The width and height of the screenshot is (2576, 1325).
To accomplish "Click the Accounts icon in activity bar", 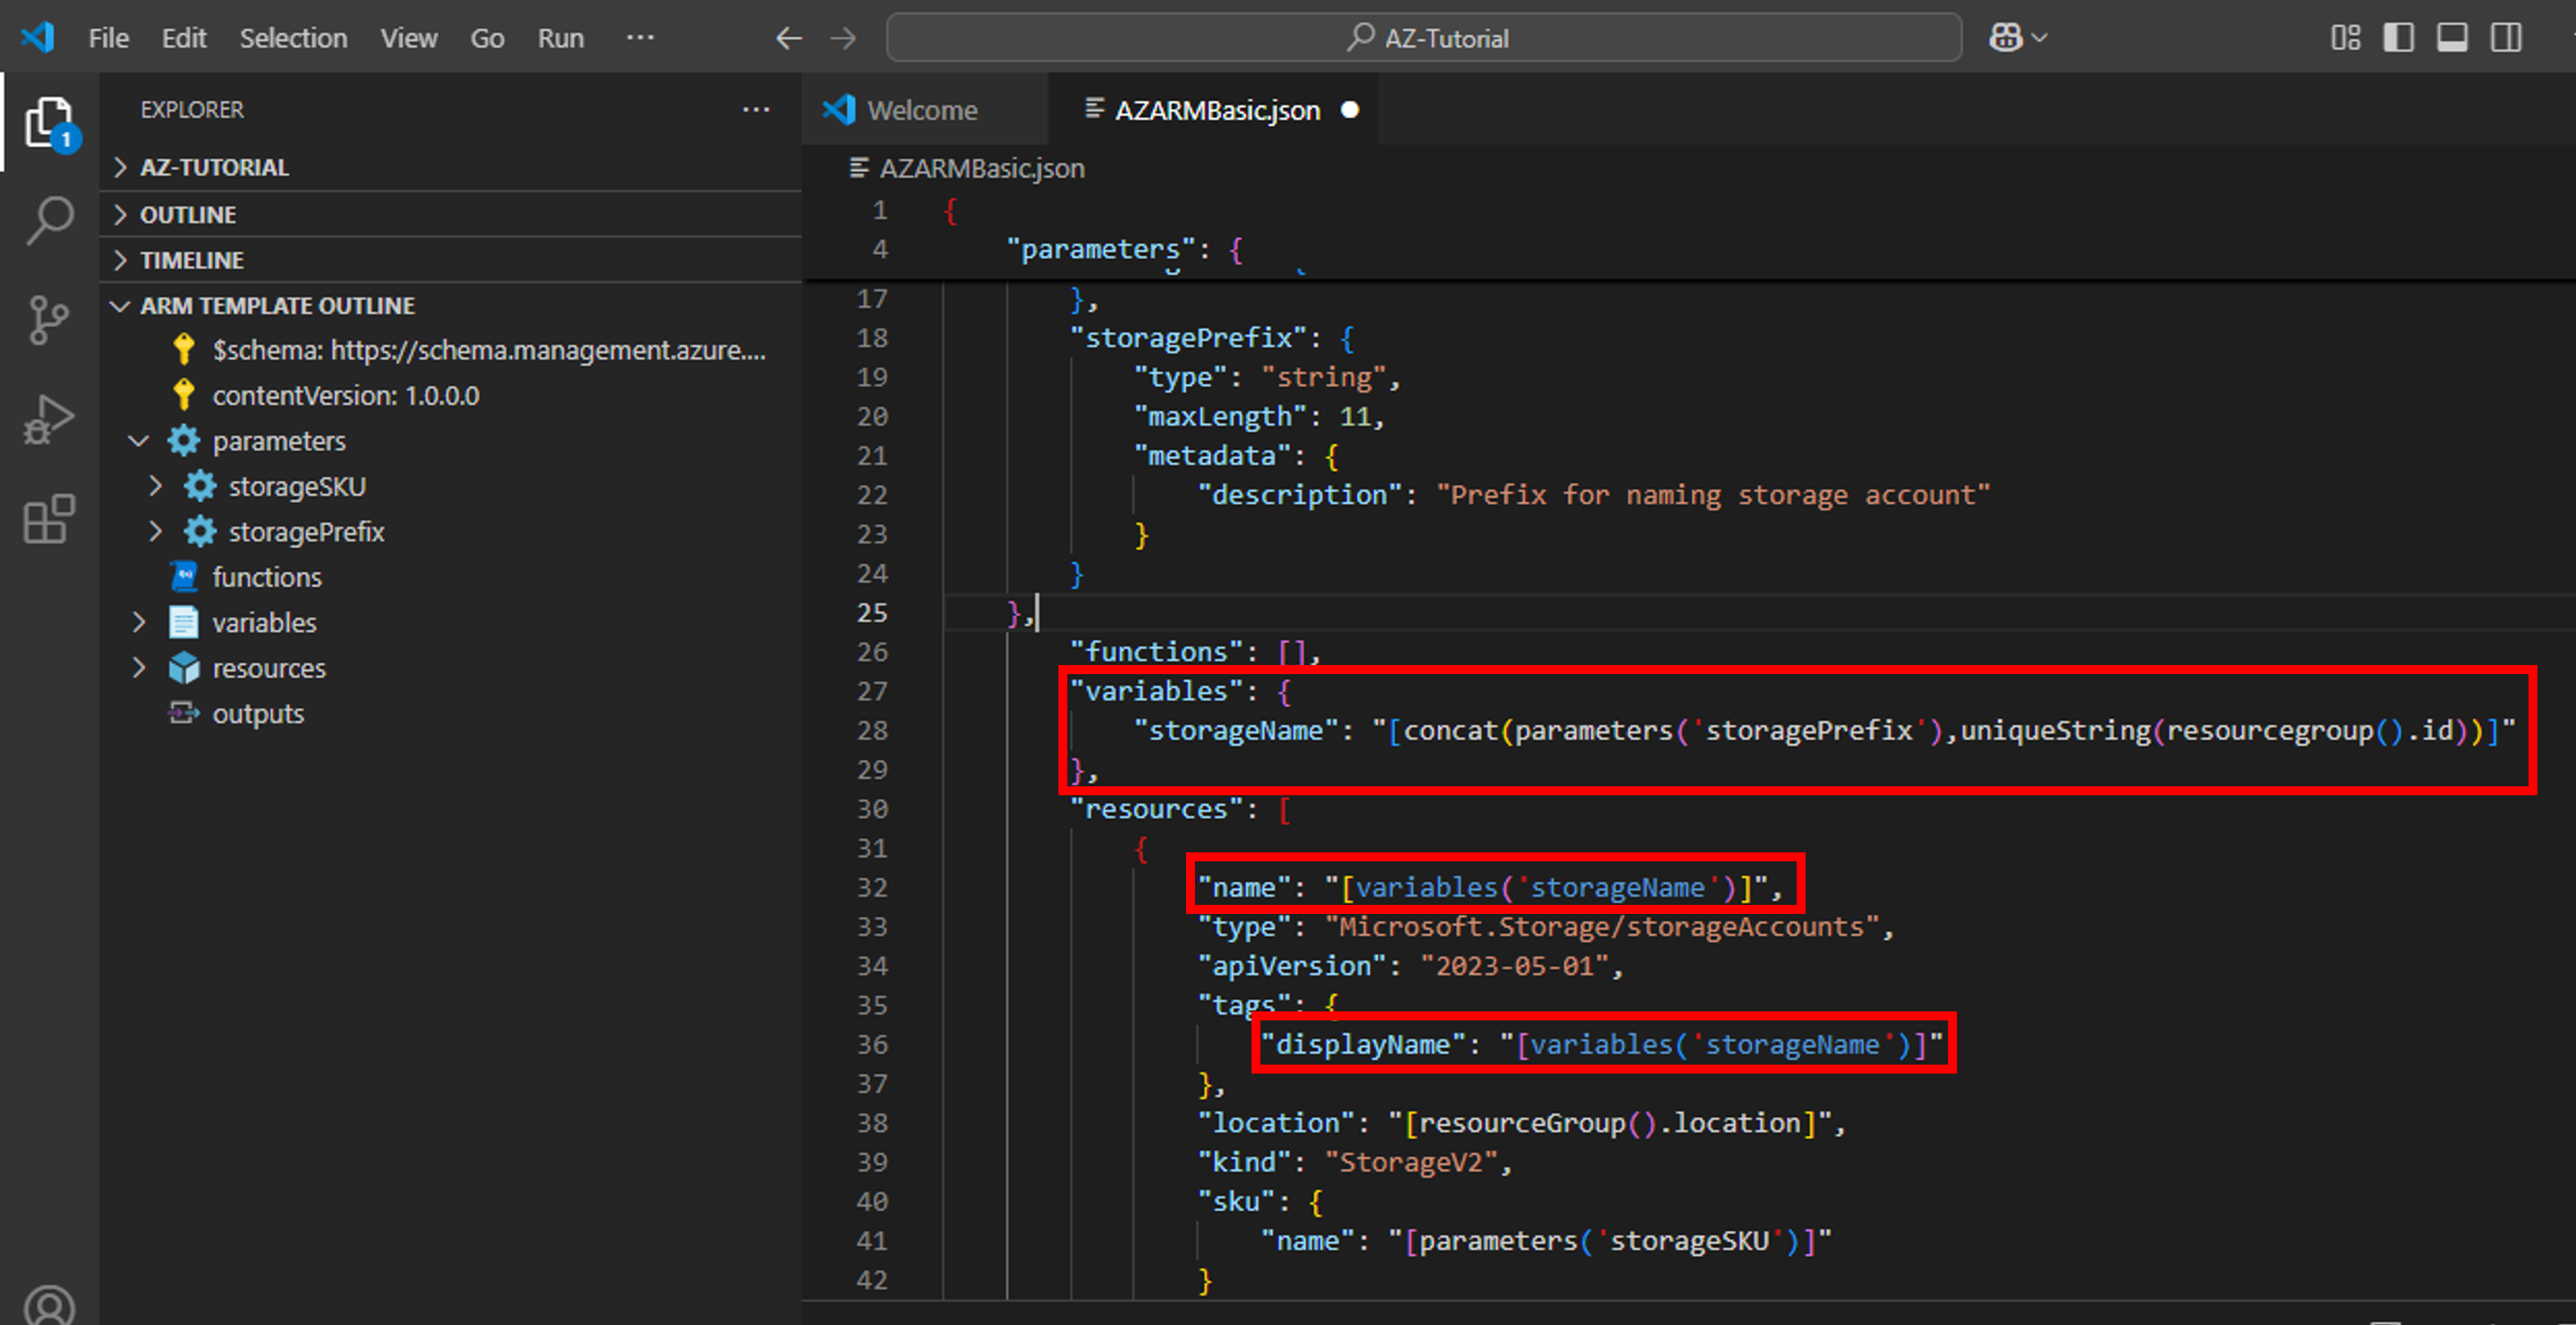I will 49,1305.
